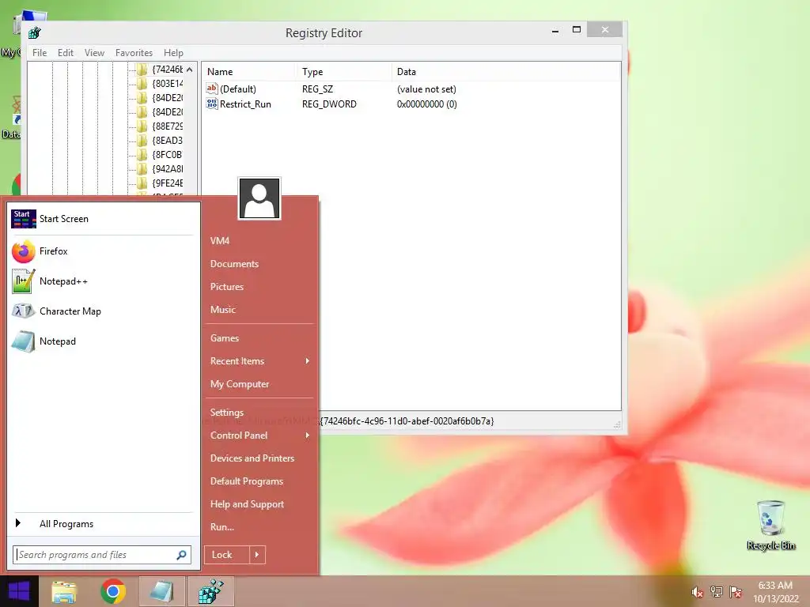The height and width of the screenshot is (607, 810).
Task: Open the Favorites menu
Action: click(x=134, y=53)
